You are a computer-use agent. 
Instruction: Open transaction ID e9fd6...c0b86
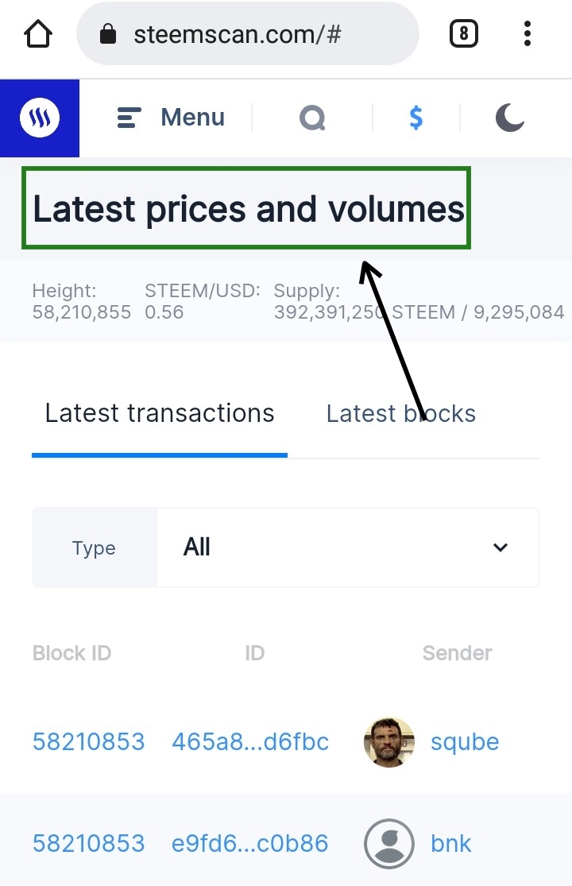tap(250, 843)
